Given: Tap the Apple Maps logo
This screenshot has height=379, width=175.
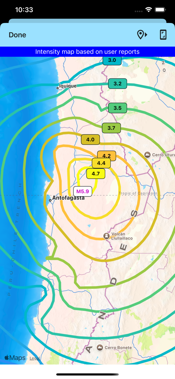Looking at the screenshot, I should [15, 358].
